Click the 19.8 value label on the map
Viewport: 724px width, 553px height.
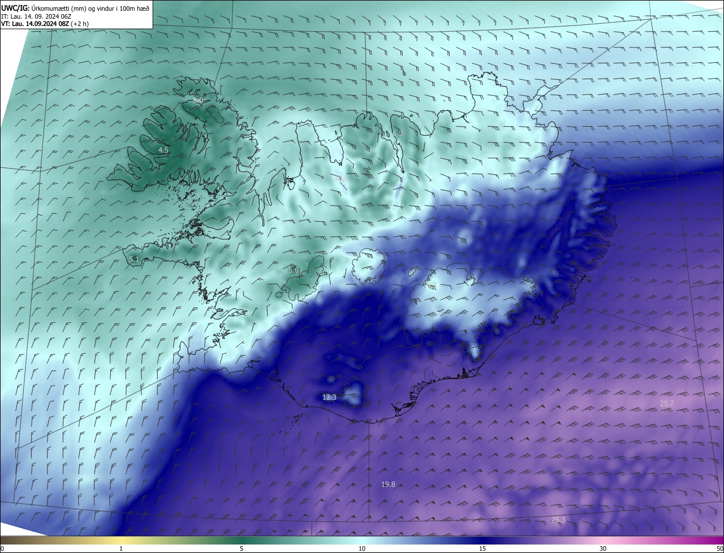tap(388, 485)
